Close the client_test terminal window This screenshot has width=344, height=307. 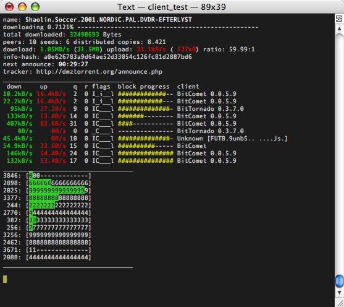pyautogui.click(x=9, y=7)
